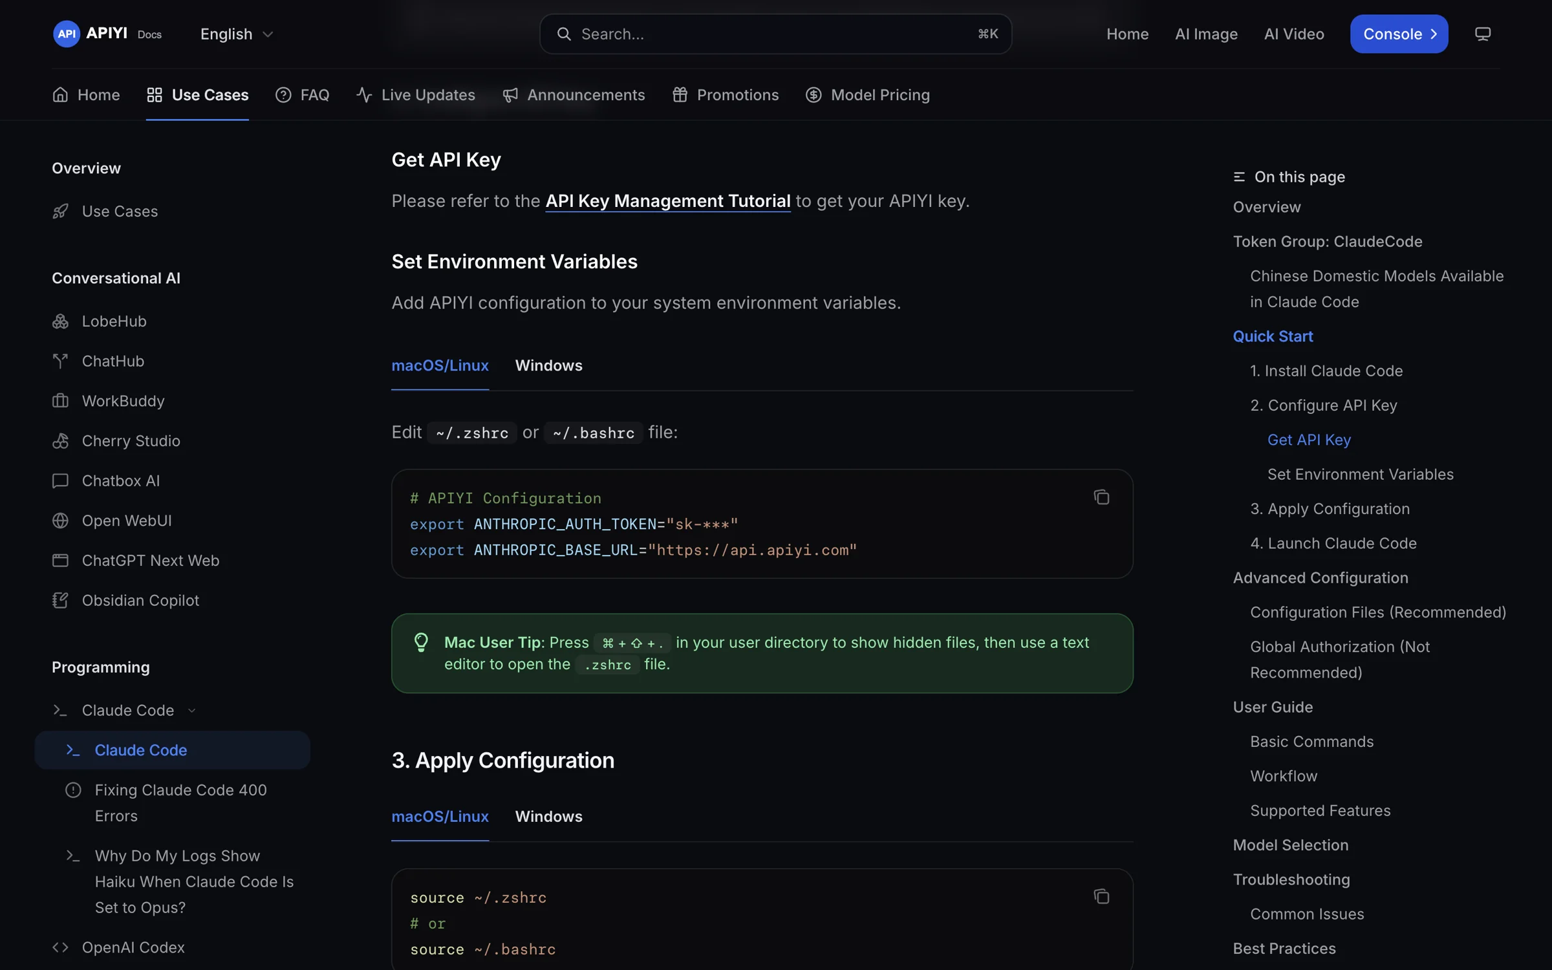Screen dimensions: 1552x970
Task: Jump to Set Environment Variables outline entry
Action: pyautogui.click(x=1361, y=474)
